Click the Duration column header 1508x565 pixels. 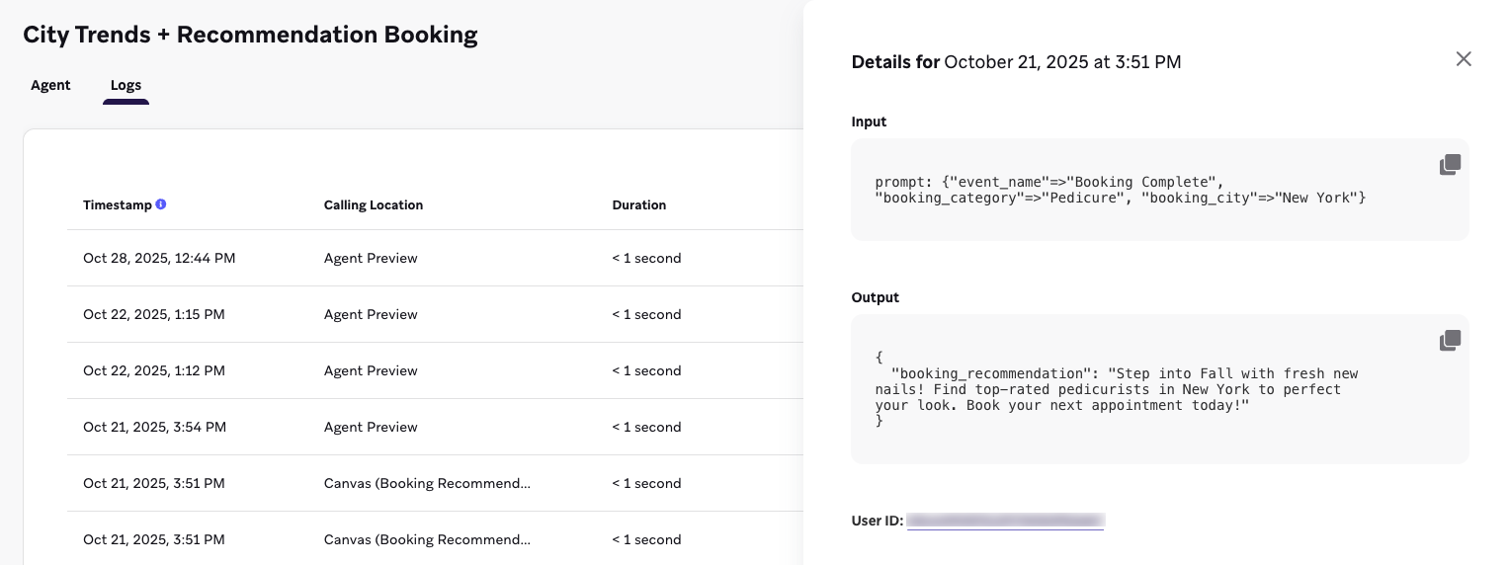coord(638,205)
